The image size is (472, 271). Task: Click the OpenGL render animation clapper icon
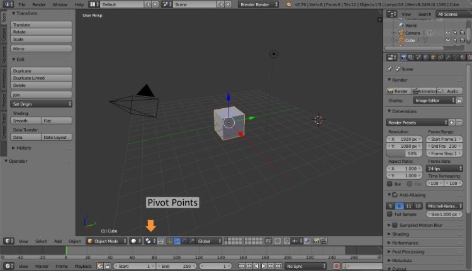[x=323, y=241]
